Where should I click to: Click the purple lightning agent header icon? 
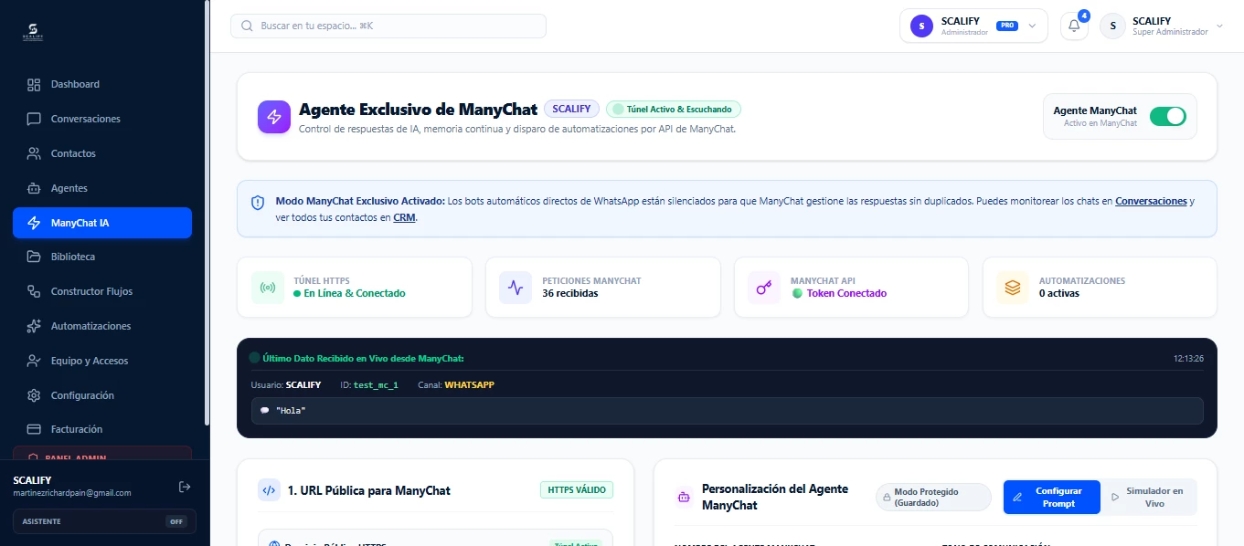point(273,117)
